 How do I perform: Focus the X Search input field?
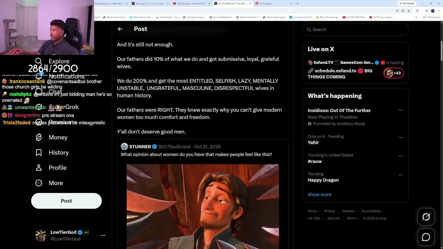(x=355, y=29)
